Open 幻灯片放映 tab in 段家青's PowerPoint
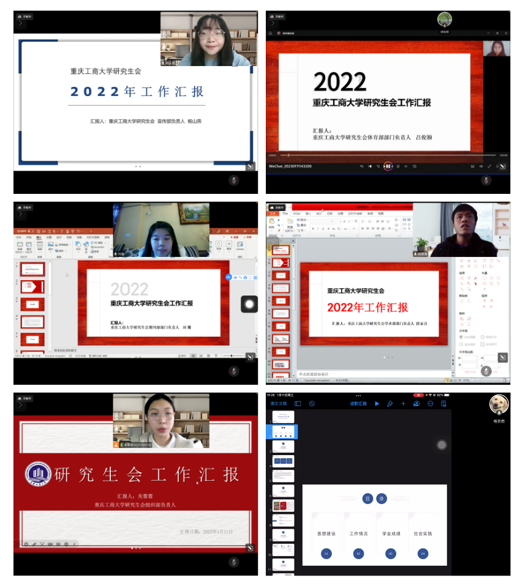The width and height of the screenshot is (520, 586). click(x=355, y=213)
